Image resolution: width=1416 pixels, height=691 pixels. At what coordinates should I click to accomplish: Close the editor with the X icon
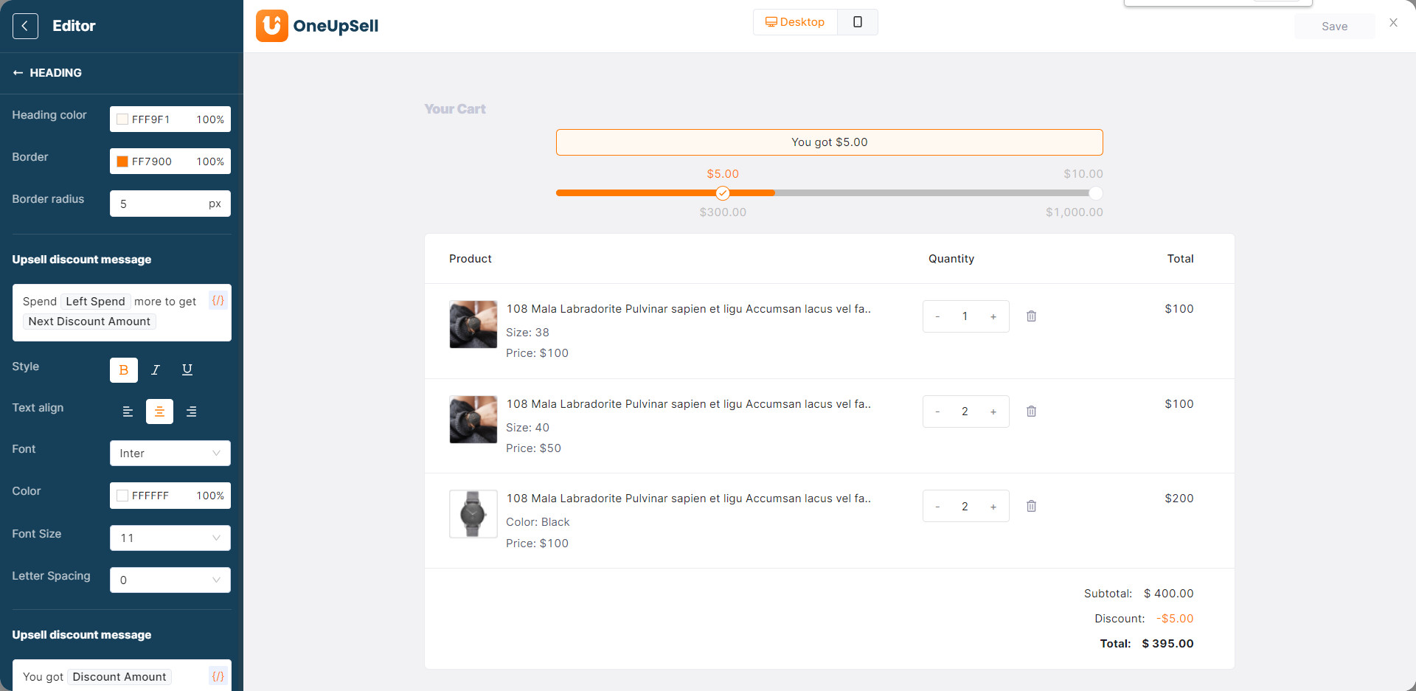pos(1393,23)
